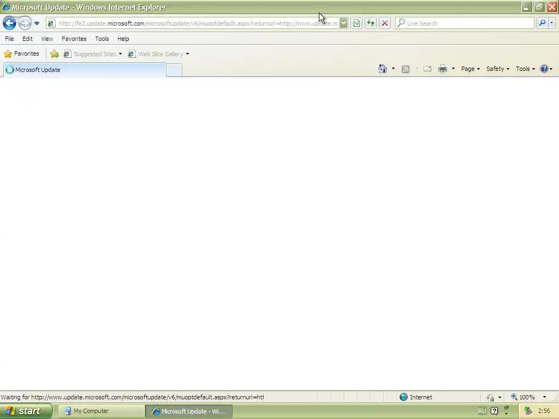
Task: Click the language bar help icon
Action: (495, 411)
